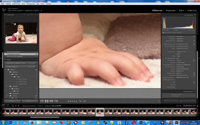Collapse the Histogram panel

[x=195, y=15]
